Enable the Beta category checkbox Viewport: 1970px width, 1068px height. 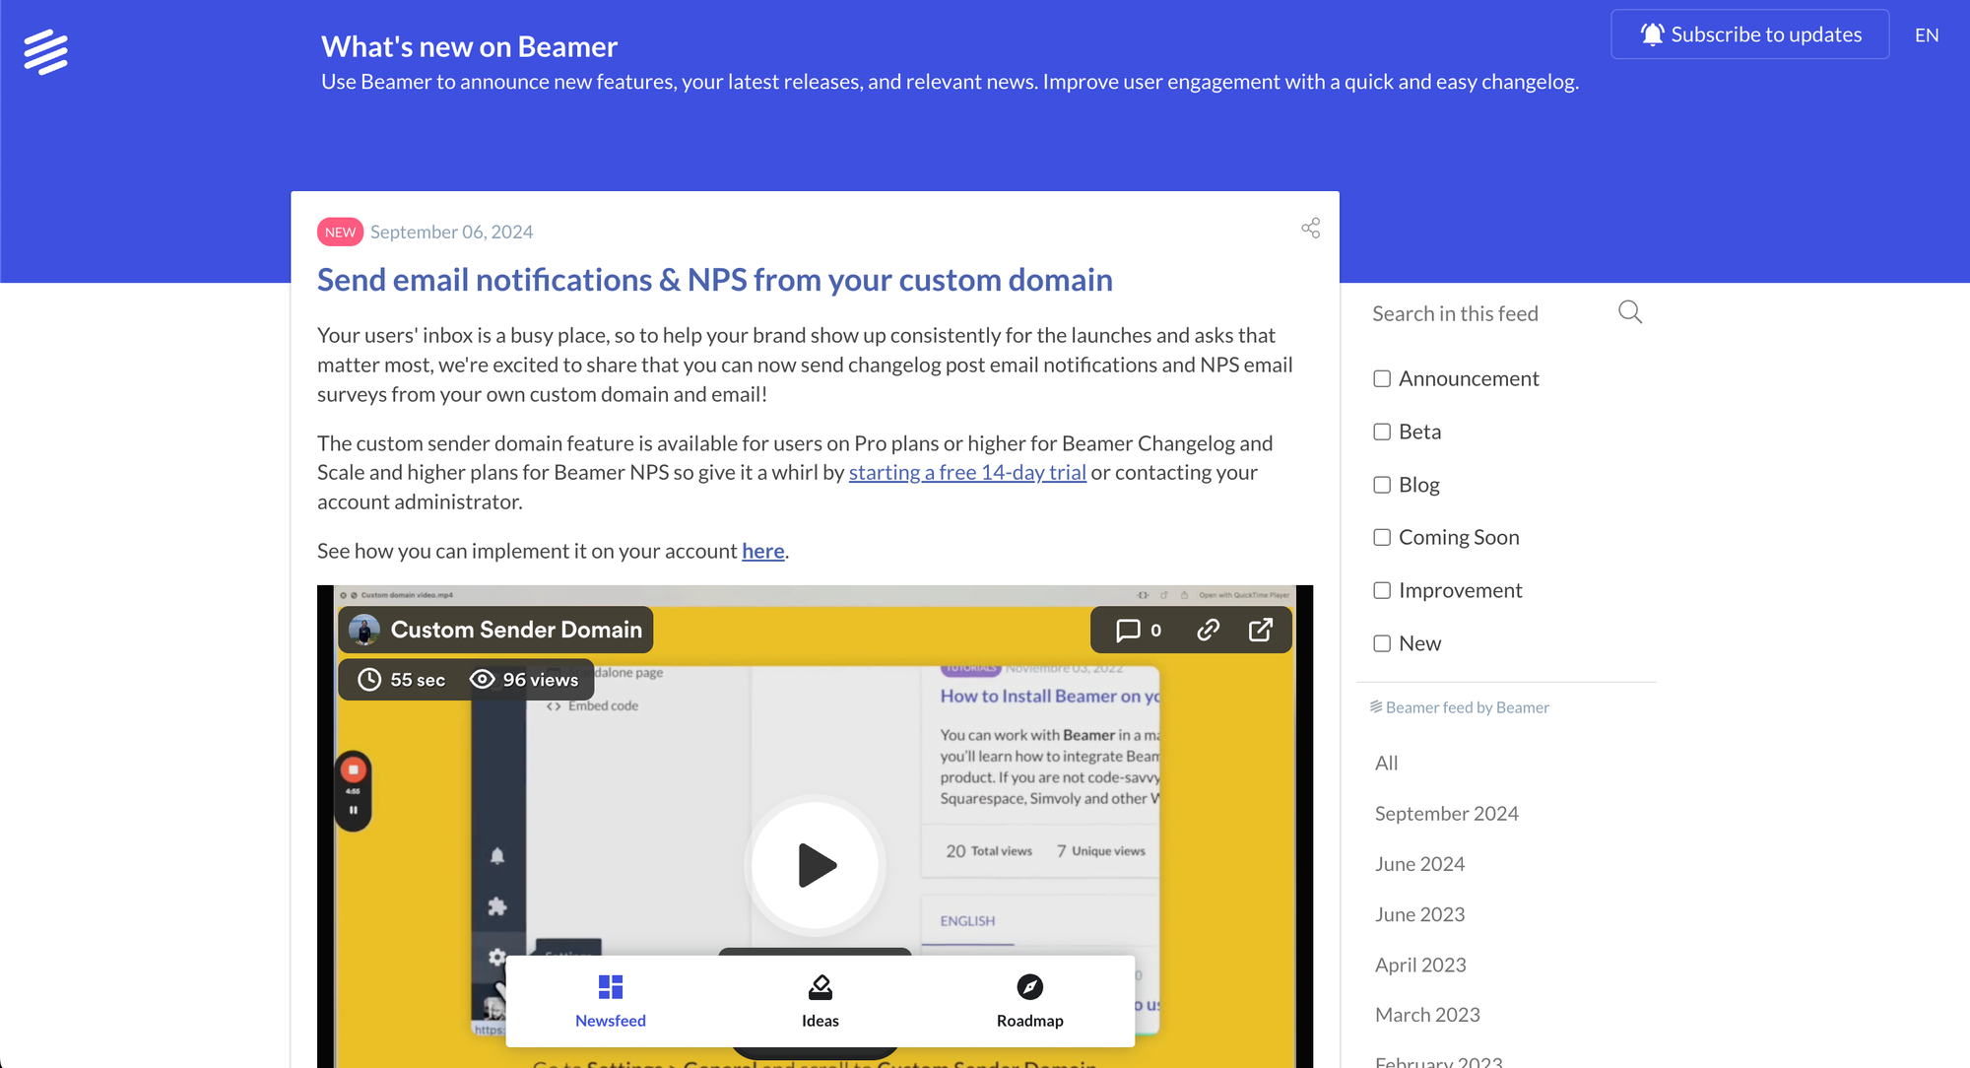coord(1382,433)
